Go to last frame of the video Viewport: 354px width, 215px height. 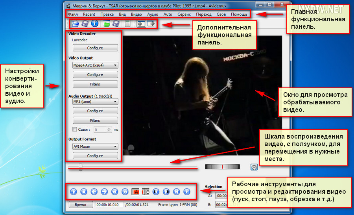187,192
